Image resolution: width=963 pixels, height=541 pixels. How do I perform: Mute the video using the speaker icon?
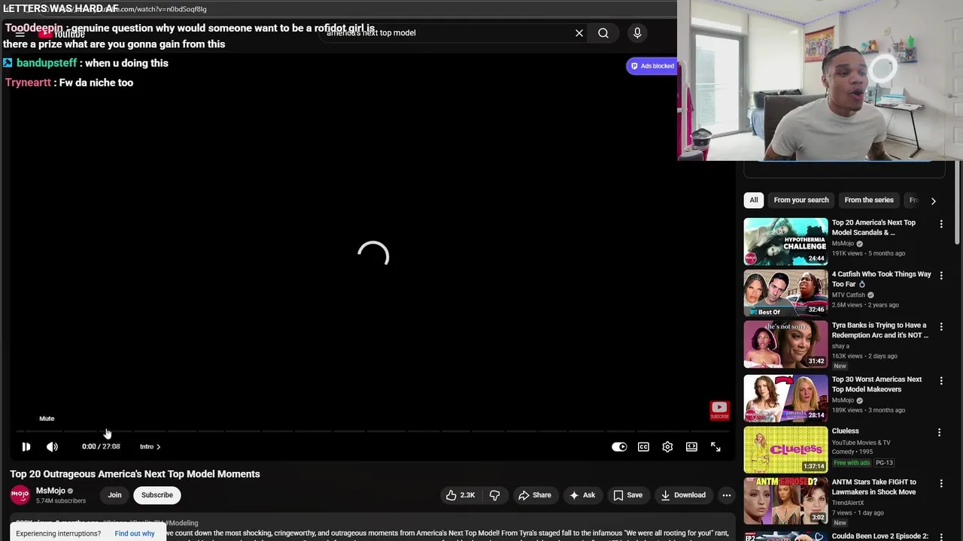coord(52,446)
